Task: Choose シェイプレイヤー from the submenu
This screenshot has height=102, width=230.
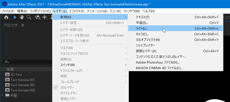Action: click(176, 45)
